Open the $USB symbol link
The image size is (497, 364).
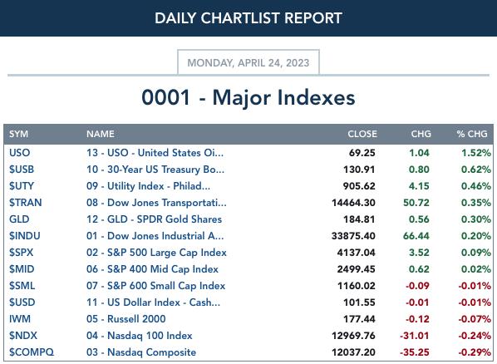click(22, 170)
